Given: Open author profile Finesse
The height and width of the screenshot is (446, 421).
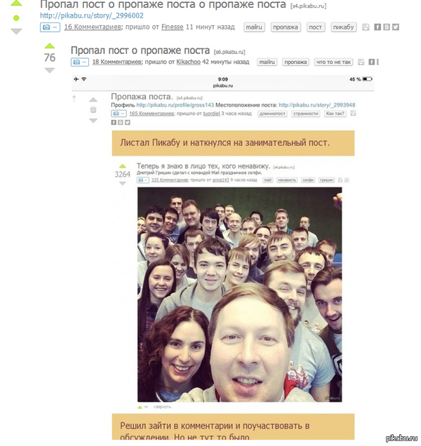Looking at the screenshot, I should tap(172, 27).
